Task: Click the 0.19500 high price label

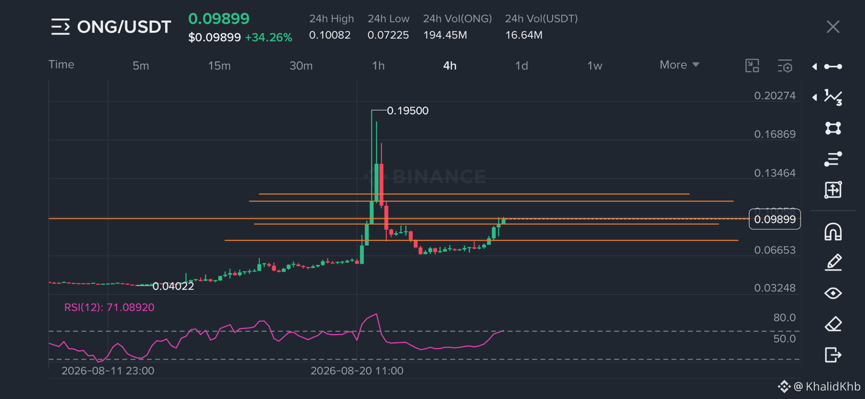Action: pyautogui.click(x=407, y=111)
